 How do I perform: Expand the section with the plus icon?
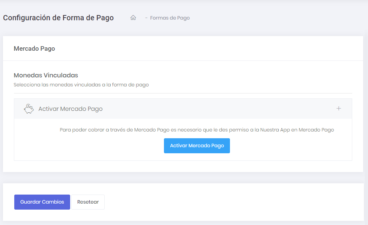click(x=338, y=109)
